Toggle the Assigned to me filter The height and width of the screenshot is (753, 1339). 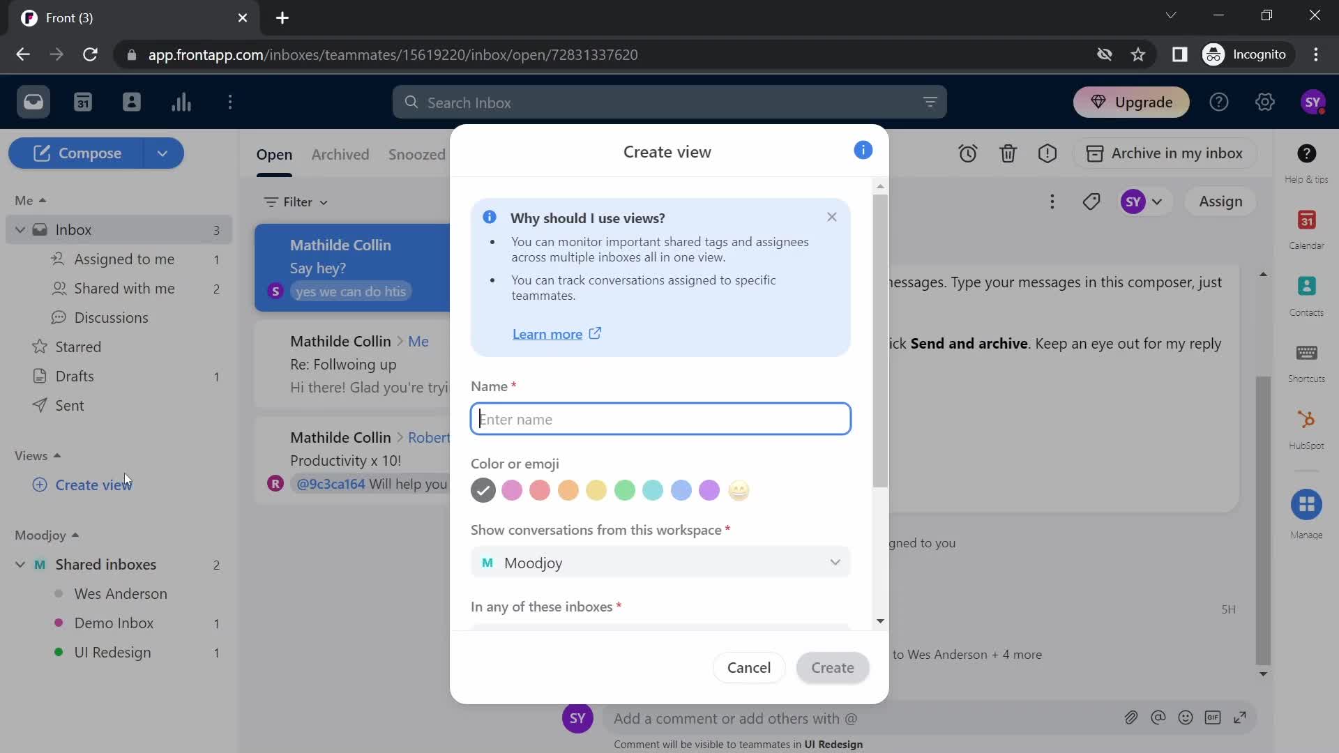[x=123, y=259]
